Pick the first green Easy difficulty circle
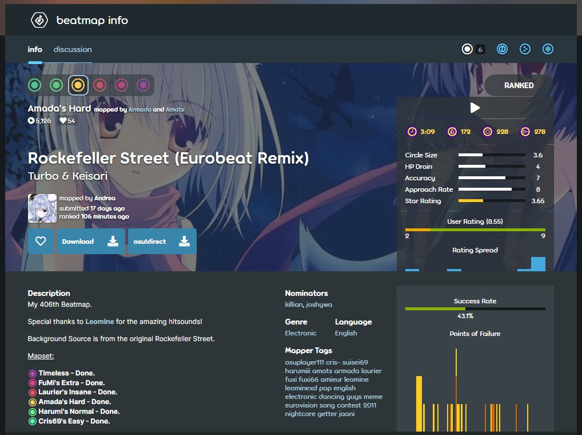Image resolution: width=582 pixels, height=435 pixels. pos(34,85)
